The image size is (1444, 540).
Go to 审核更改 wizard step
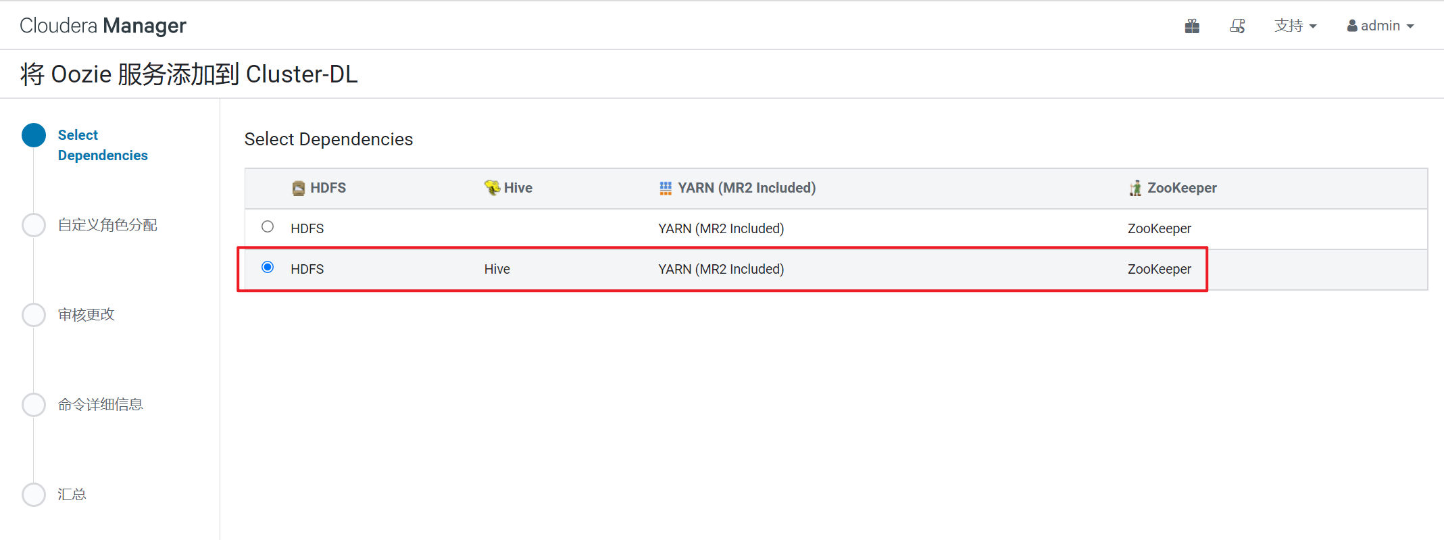[x=86, y=315]
